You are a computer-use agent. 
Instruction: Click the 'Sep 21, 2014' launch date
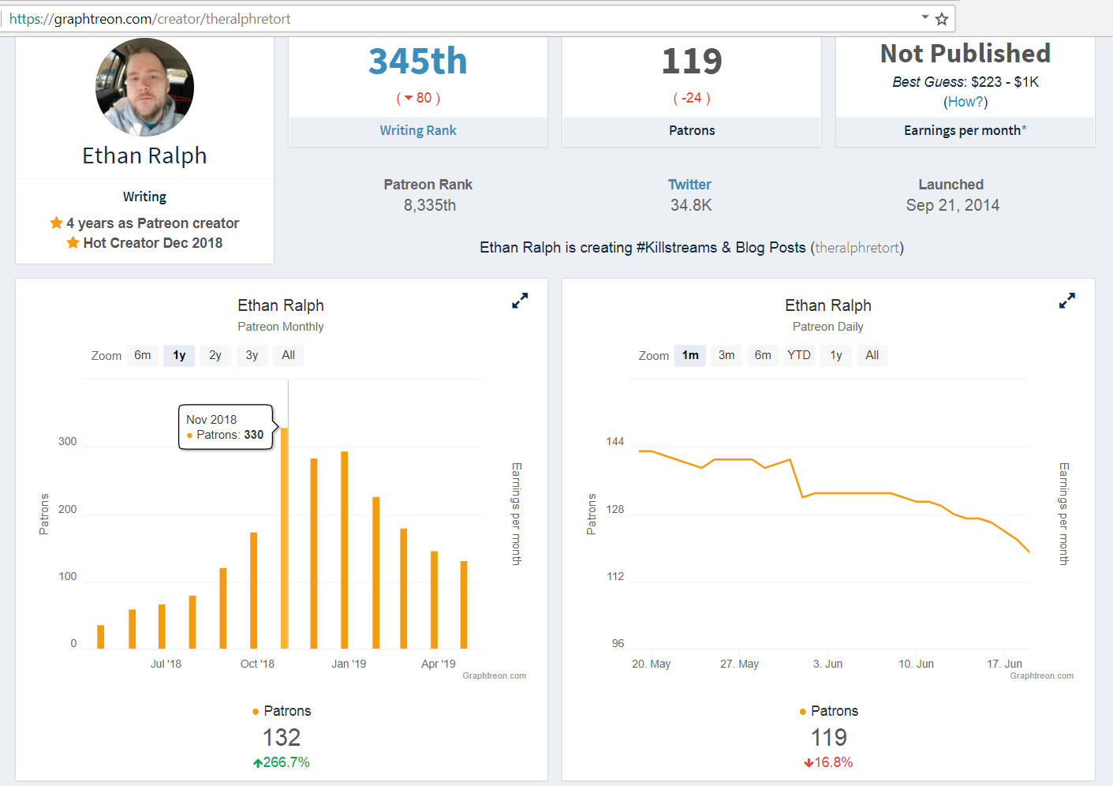pyautogui.click(x=953, y=205)
